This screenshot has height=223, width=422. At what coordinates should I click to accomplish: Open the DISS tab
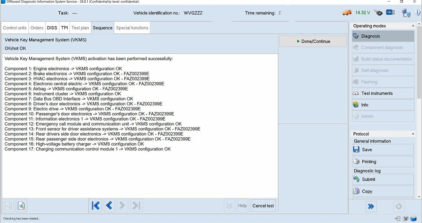(52, 28)
